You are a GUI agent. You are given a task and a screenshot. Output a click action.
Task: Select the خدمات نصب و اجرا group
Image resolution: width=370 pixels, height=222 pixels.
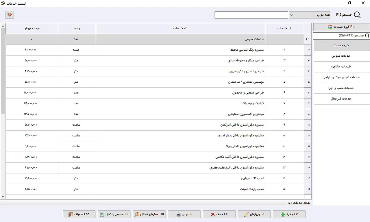(x=341, y=88)
